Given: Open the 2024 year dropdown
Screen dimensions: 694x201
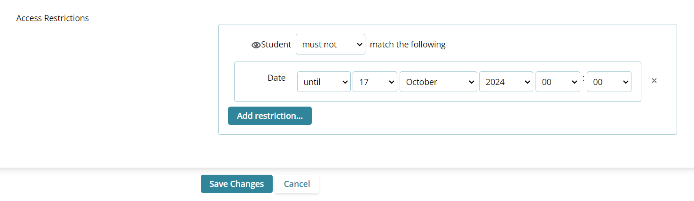Looking at the screenshot, I should coord(506,82).
